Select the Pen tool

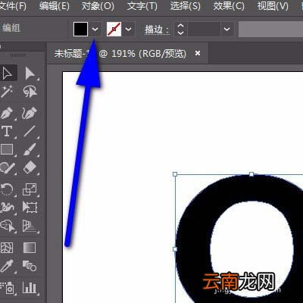coord(7,113)
